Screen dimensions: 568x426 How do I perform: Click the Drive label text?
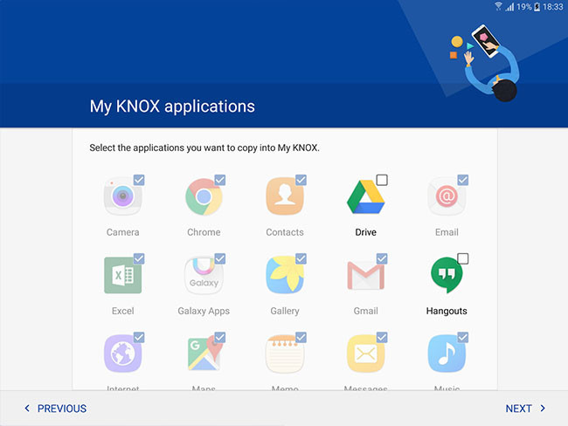[365, 232]
